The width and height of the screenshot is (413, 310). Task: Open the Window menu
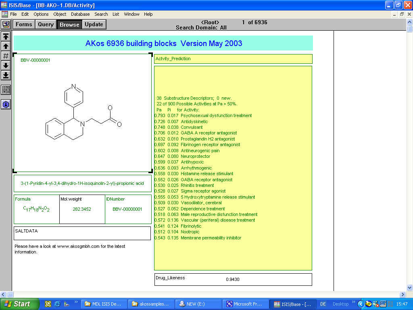pos(132,14)
